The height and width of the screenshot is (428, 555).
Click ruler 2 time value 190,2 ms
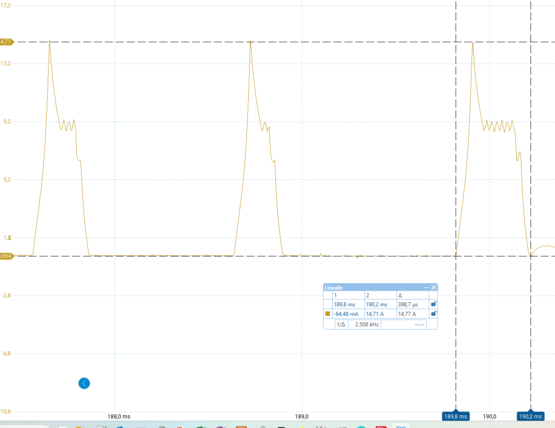pos(376,305)
